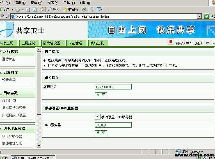Open Favorites (收藏夹) star toolbar button
Viewport: 215px width, 159px height.
point(70,10)
